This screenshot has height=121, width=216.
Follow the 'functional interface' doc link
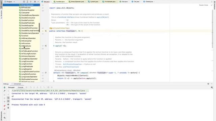(x=66, y=17)
